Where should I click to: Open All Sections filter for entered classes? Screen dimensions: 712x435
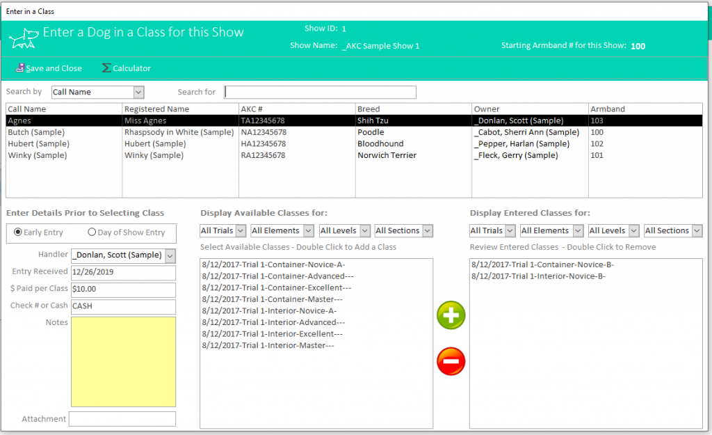[x=697, y=231]
